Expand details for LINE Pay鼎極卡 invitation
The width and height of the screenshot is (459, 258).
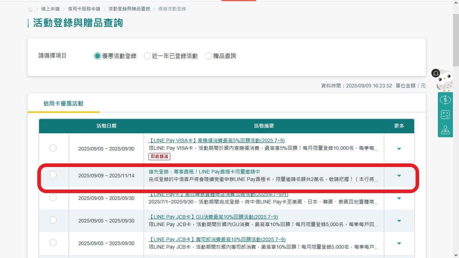click(x=399, y=176)
